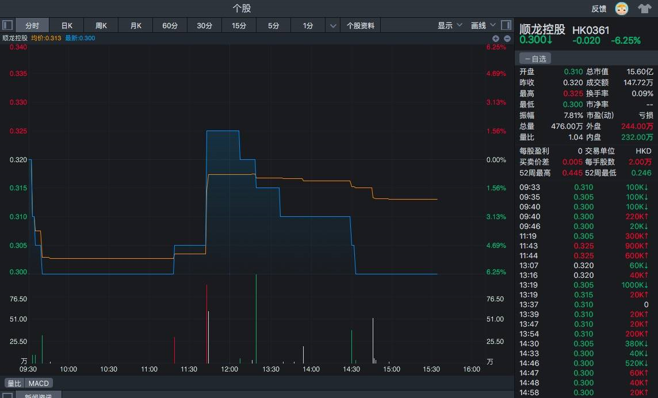Select the 量比 indicator button
658x398 pixels.
click(x=14, y=383)
